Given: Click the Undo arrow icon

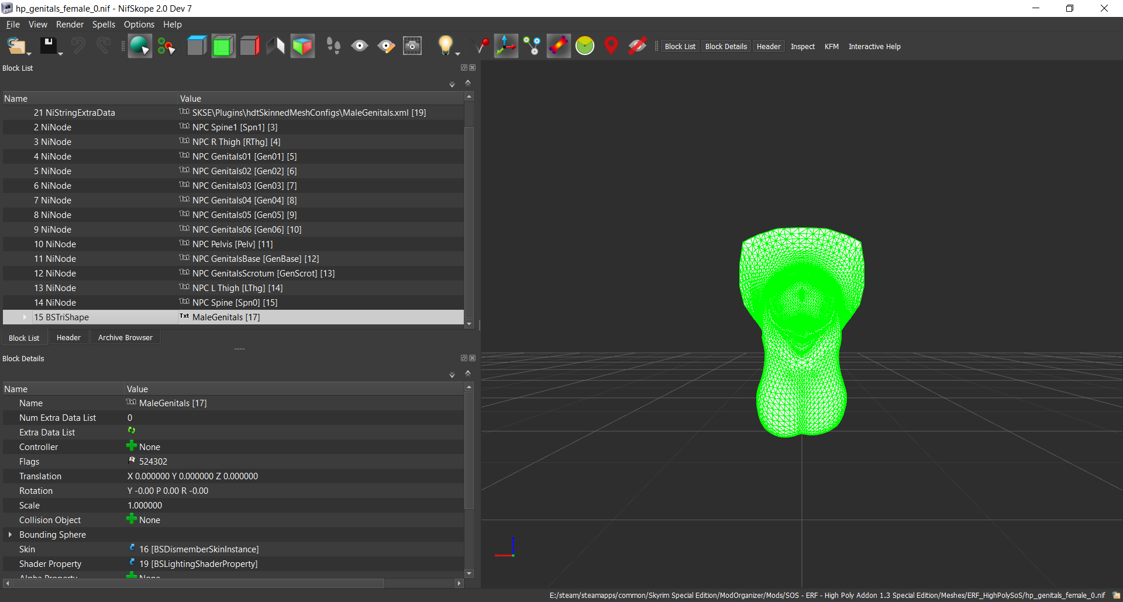Looking at the screenshot, I should point(78,46).
